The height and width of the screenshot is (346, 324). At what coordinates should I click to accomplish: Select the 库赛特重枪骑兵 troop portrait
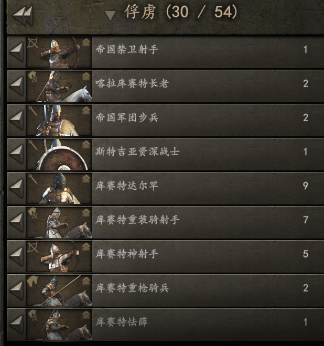tap(59, 290)
